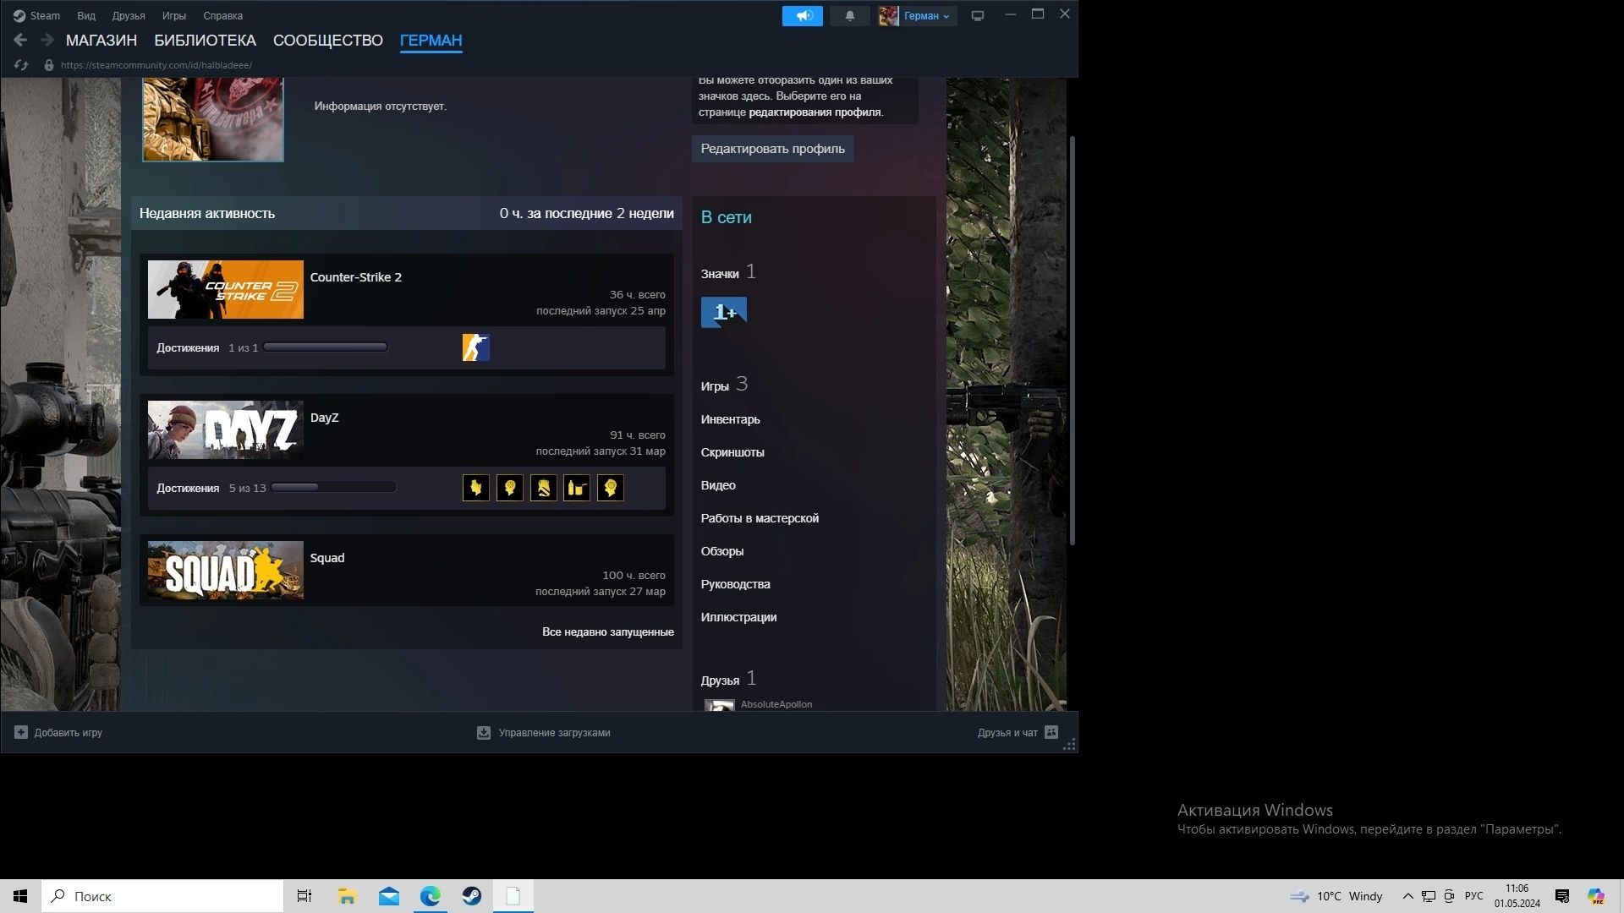Select the СООБЩЕСТВО menu item
The image size is (1624, 913).
pyautogui.click(x=328, y=40)
